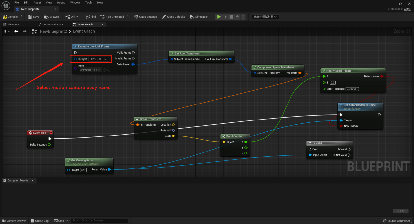Switch to the Viewport tab
The image size is (414, 224).
click(13, 24)
